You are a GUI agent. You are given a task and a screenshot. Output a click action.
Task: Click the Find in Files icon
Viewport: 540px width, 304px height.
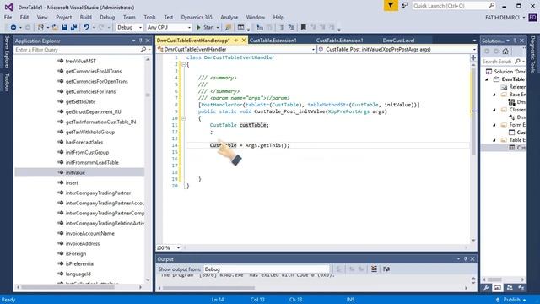pos(228,27)
